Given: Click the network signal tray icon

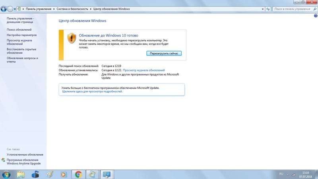Looking at the screenshot, I should pos(293,175).
